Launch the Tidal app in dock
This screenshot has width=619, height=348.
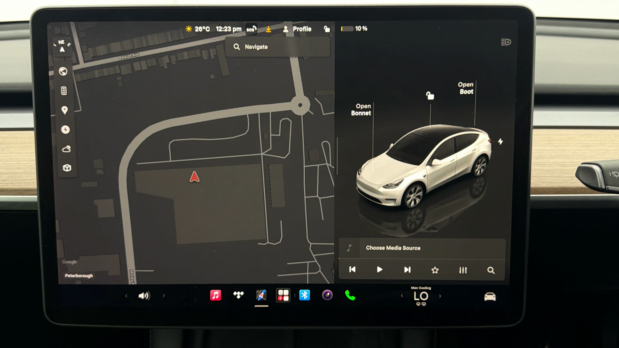239,295
